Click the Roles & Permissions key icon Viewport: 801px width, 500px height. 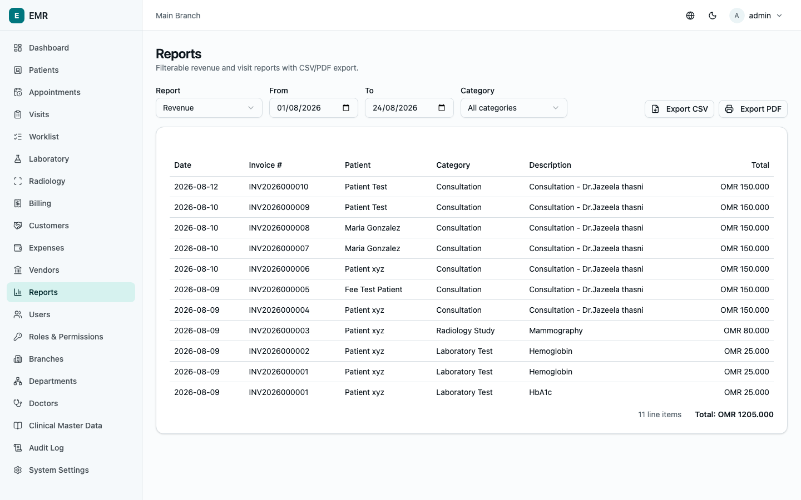point(18,337)
